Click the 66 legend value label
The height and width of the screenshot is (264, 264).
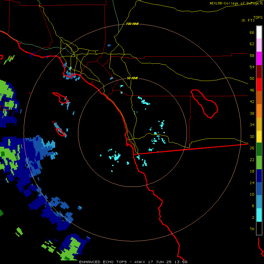pos(252,32)
